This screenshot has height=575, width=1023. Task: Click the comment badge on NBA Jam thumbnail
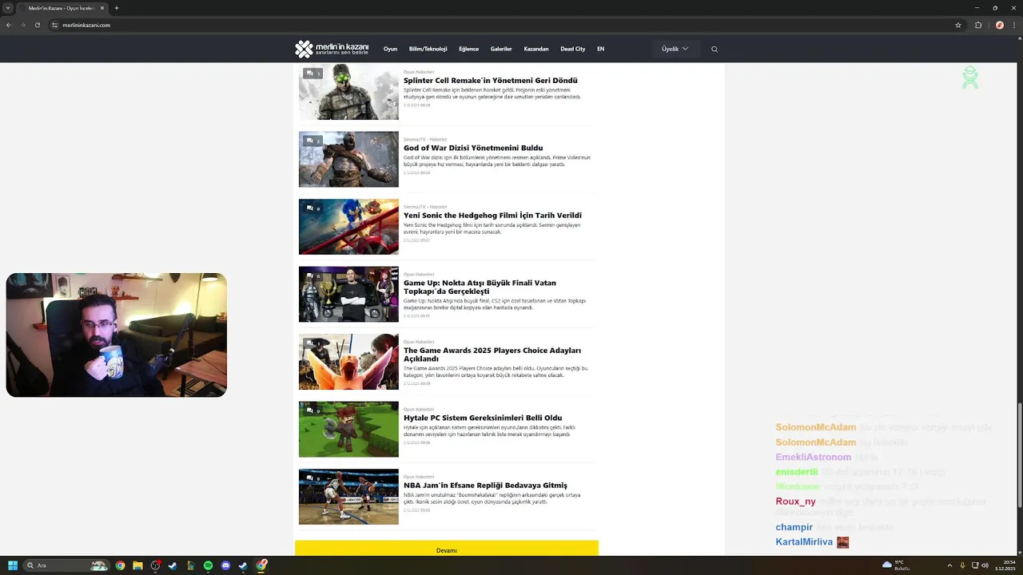(x=312, y=478)
